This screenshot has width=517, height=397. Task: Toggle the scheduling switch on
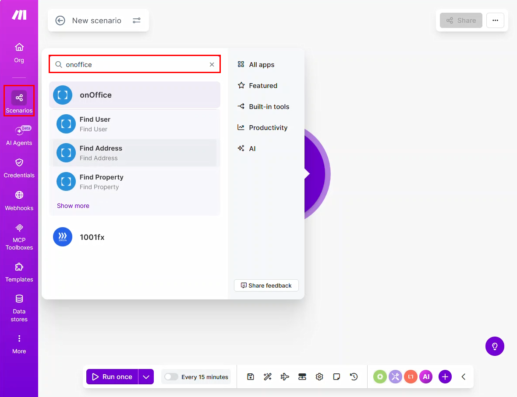171,377
